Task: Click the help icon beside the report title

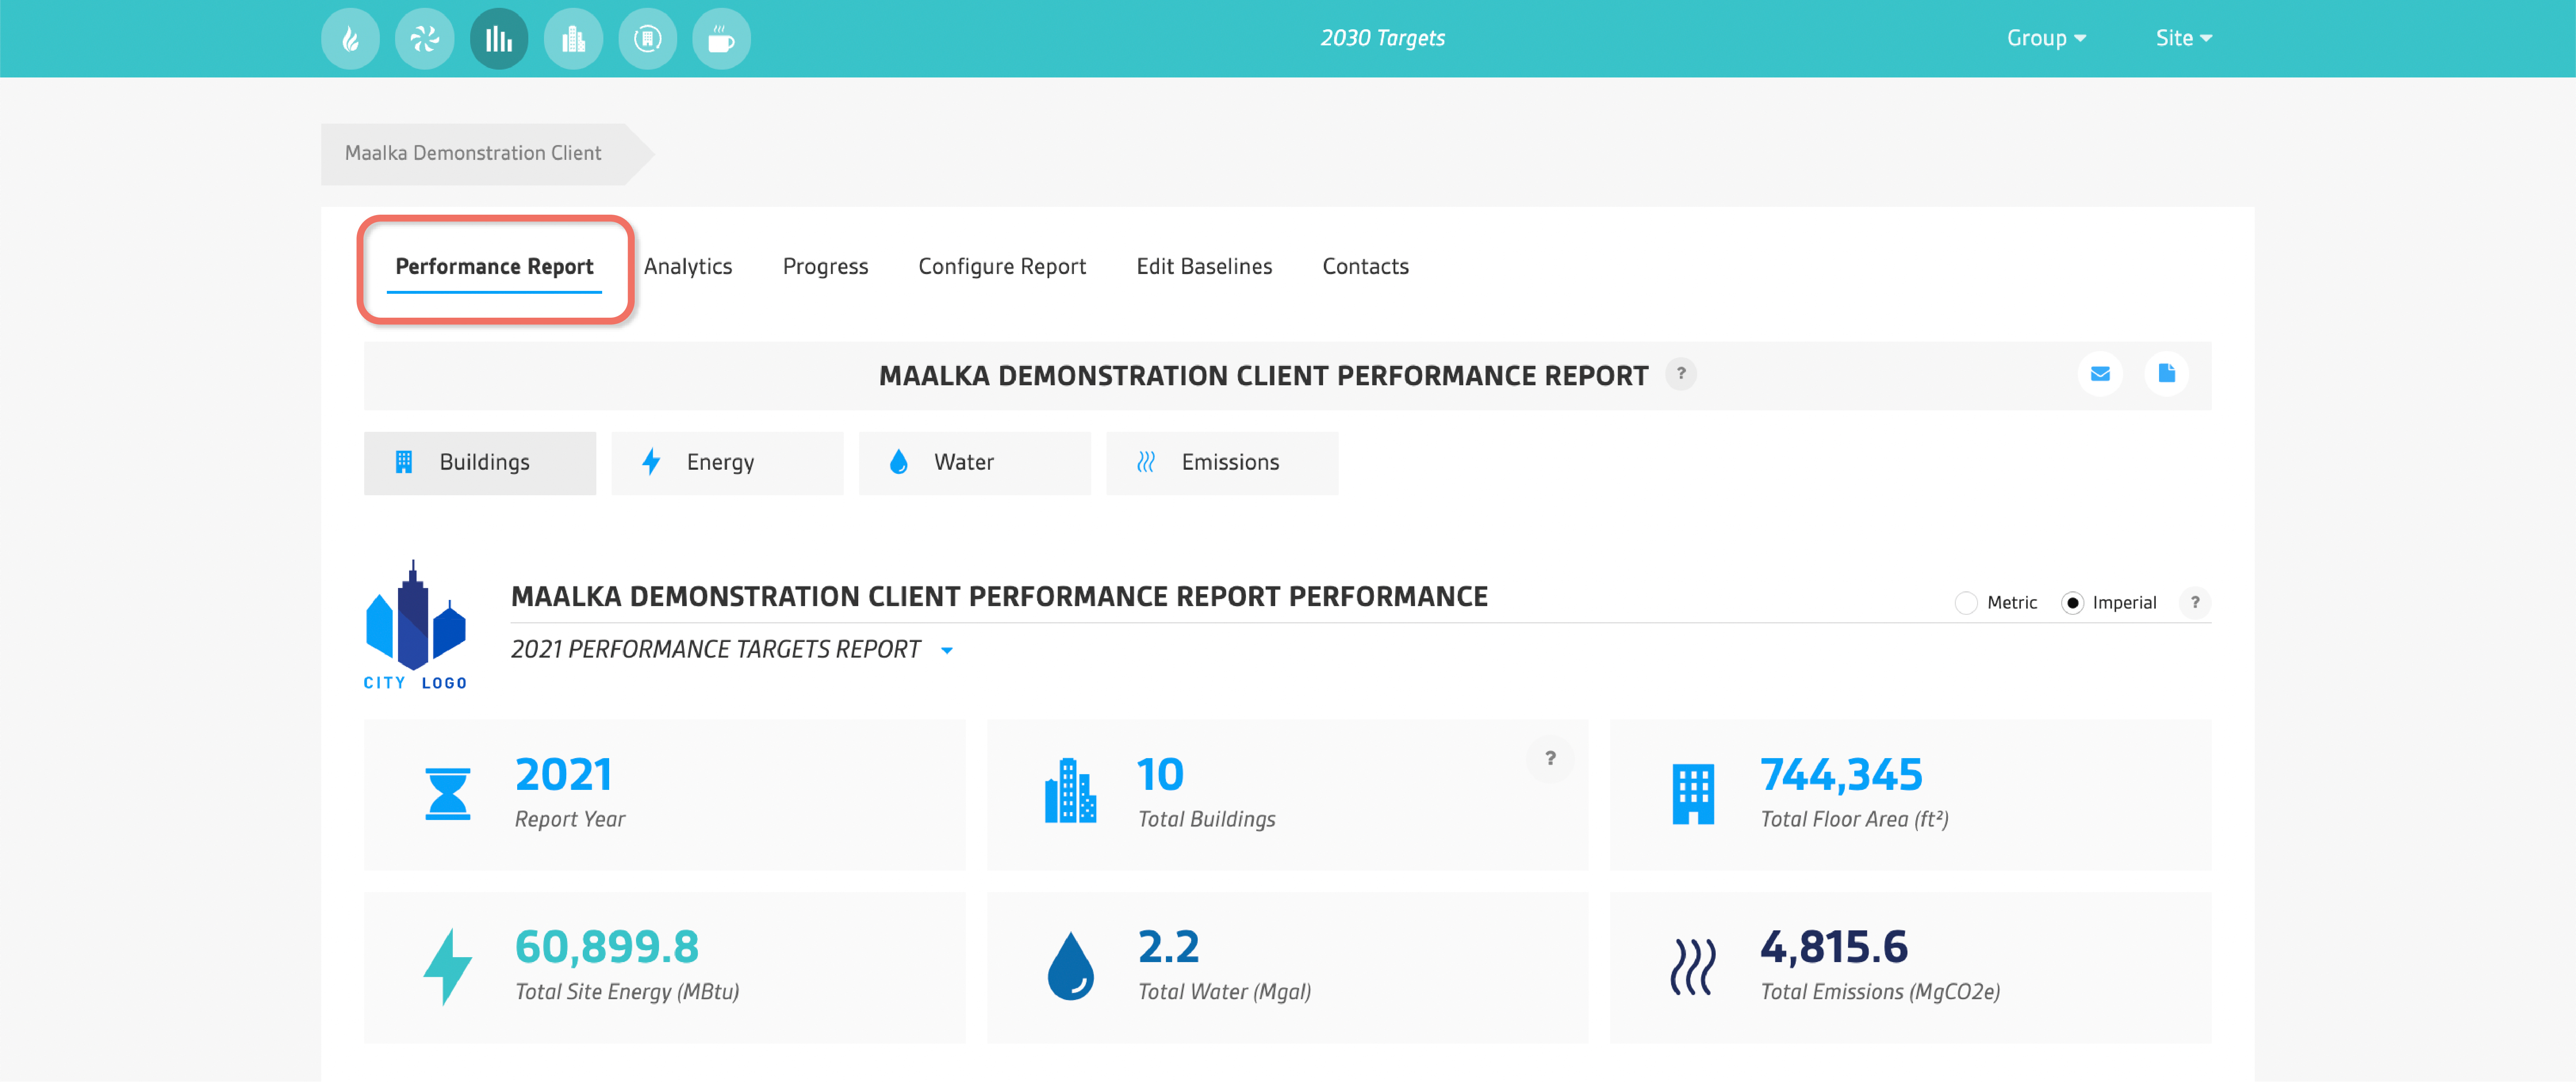Action: point(1681,375)
